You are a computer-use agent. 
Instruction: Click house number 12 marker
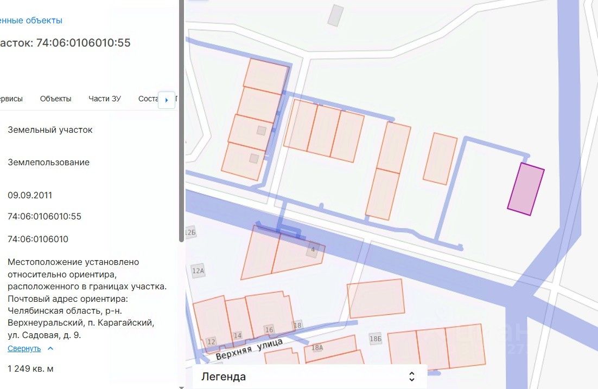click(211, 341)
